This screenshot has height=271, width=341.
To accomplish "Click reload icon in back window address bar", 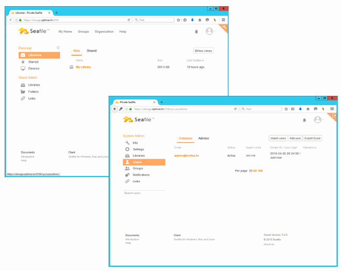I will click(129, 20).
